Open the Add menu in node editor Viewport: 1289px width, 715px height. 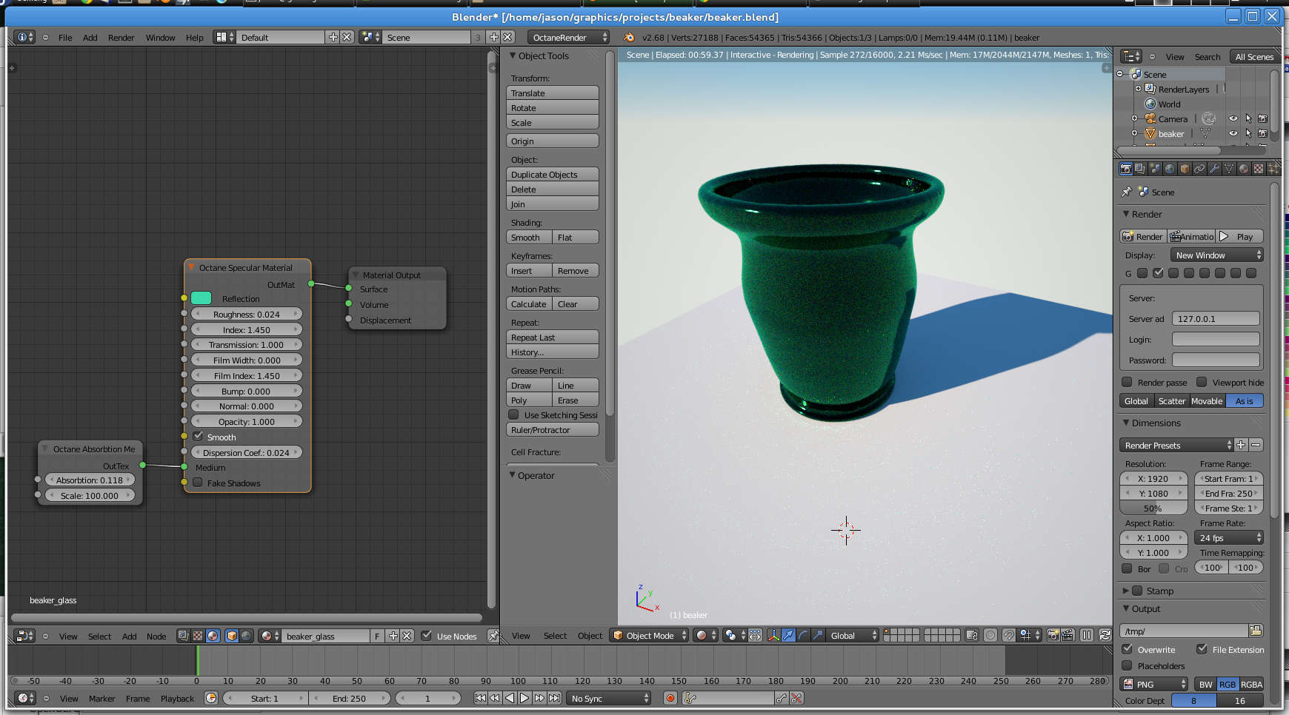tap(129, 637)
